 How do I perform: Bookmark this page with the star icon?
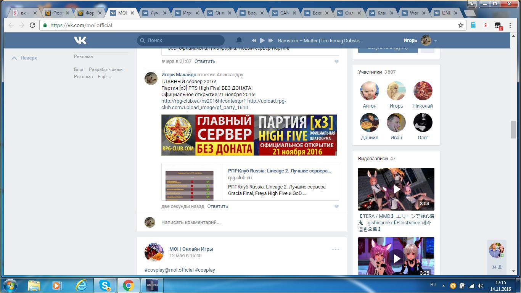461,25
